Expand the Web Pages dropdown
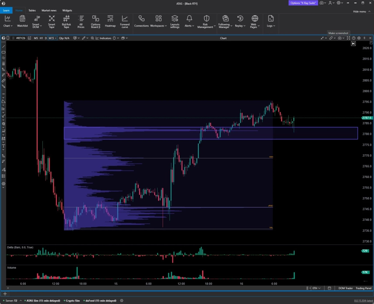The height and width of the screenshot is (304, 374). coord(259,26)
